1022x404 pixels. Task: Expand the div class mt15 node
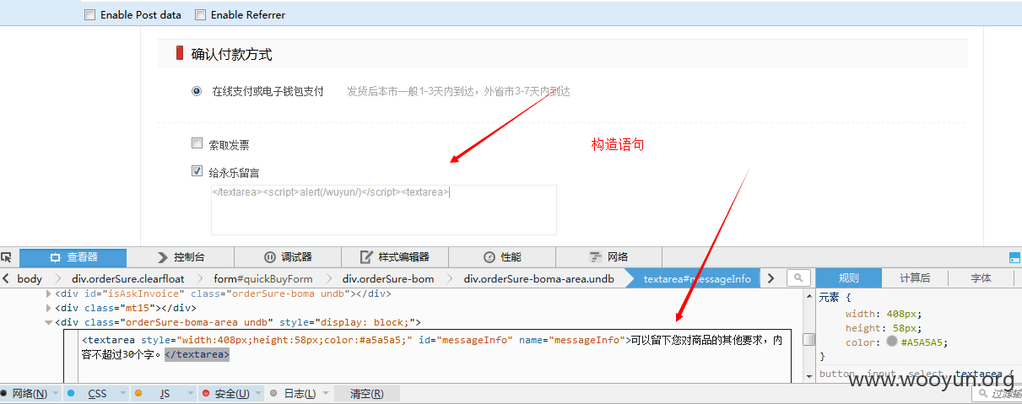(x=48, y=308)
